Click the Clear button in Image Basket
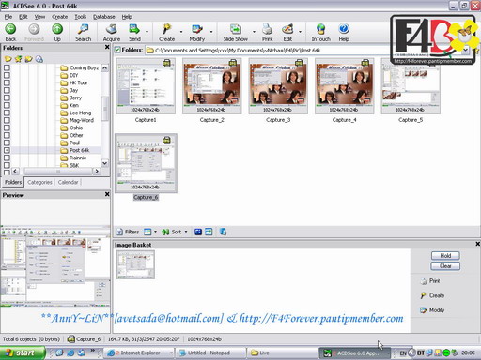This screenshot has height=360, width=481. coord(445,266)
